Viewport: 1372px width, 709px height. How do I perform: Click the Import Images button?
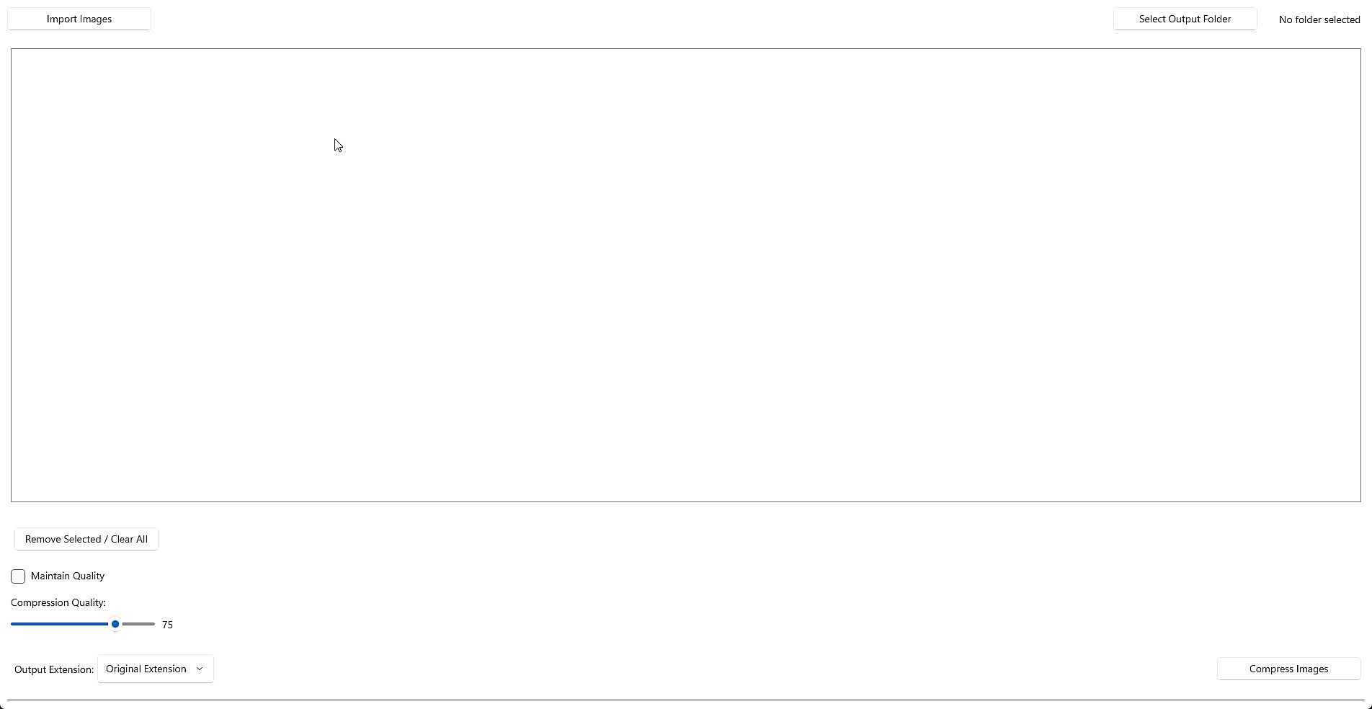pos(79,19)
